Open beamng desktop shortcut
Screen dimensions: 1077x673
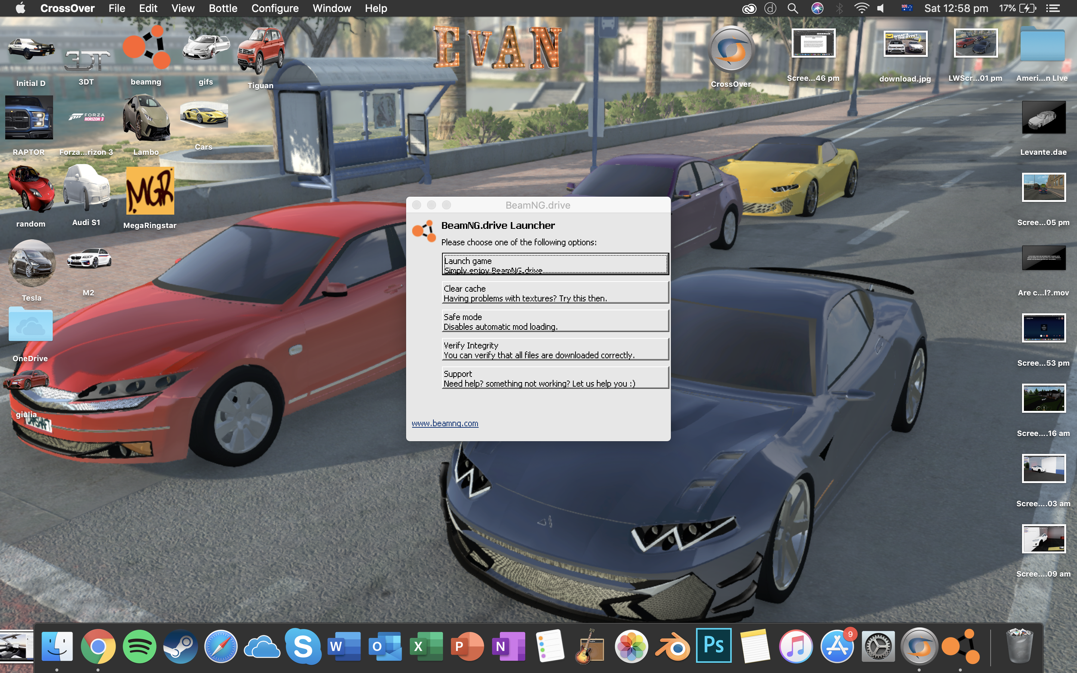pos(146,49)
